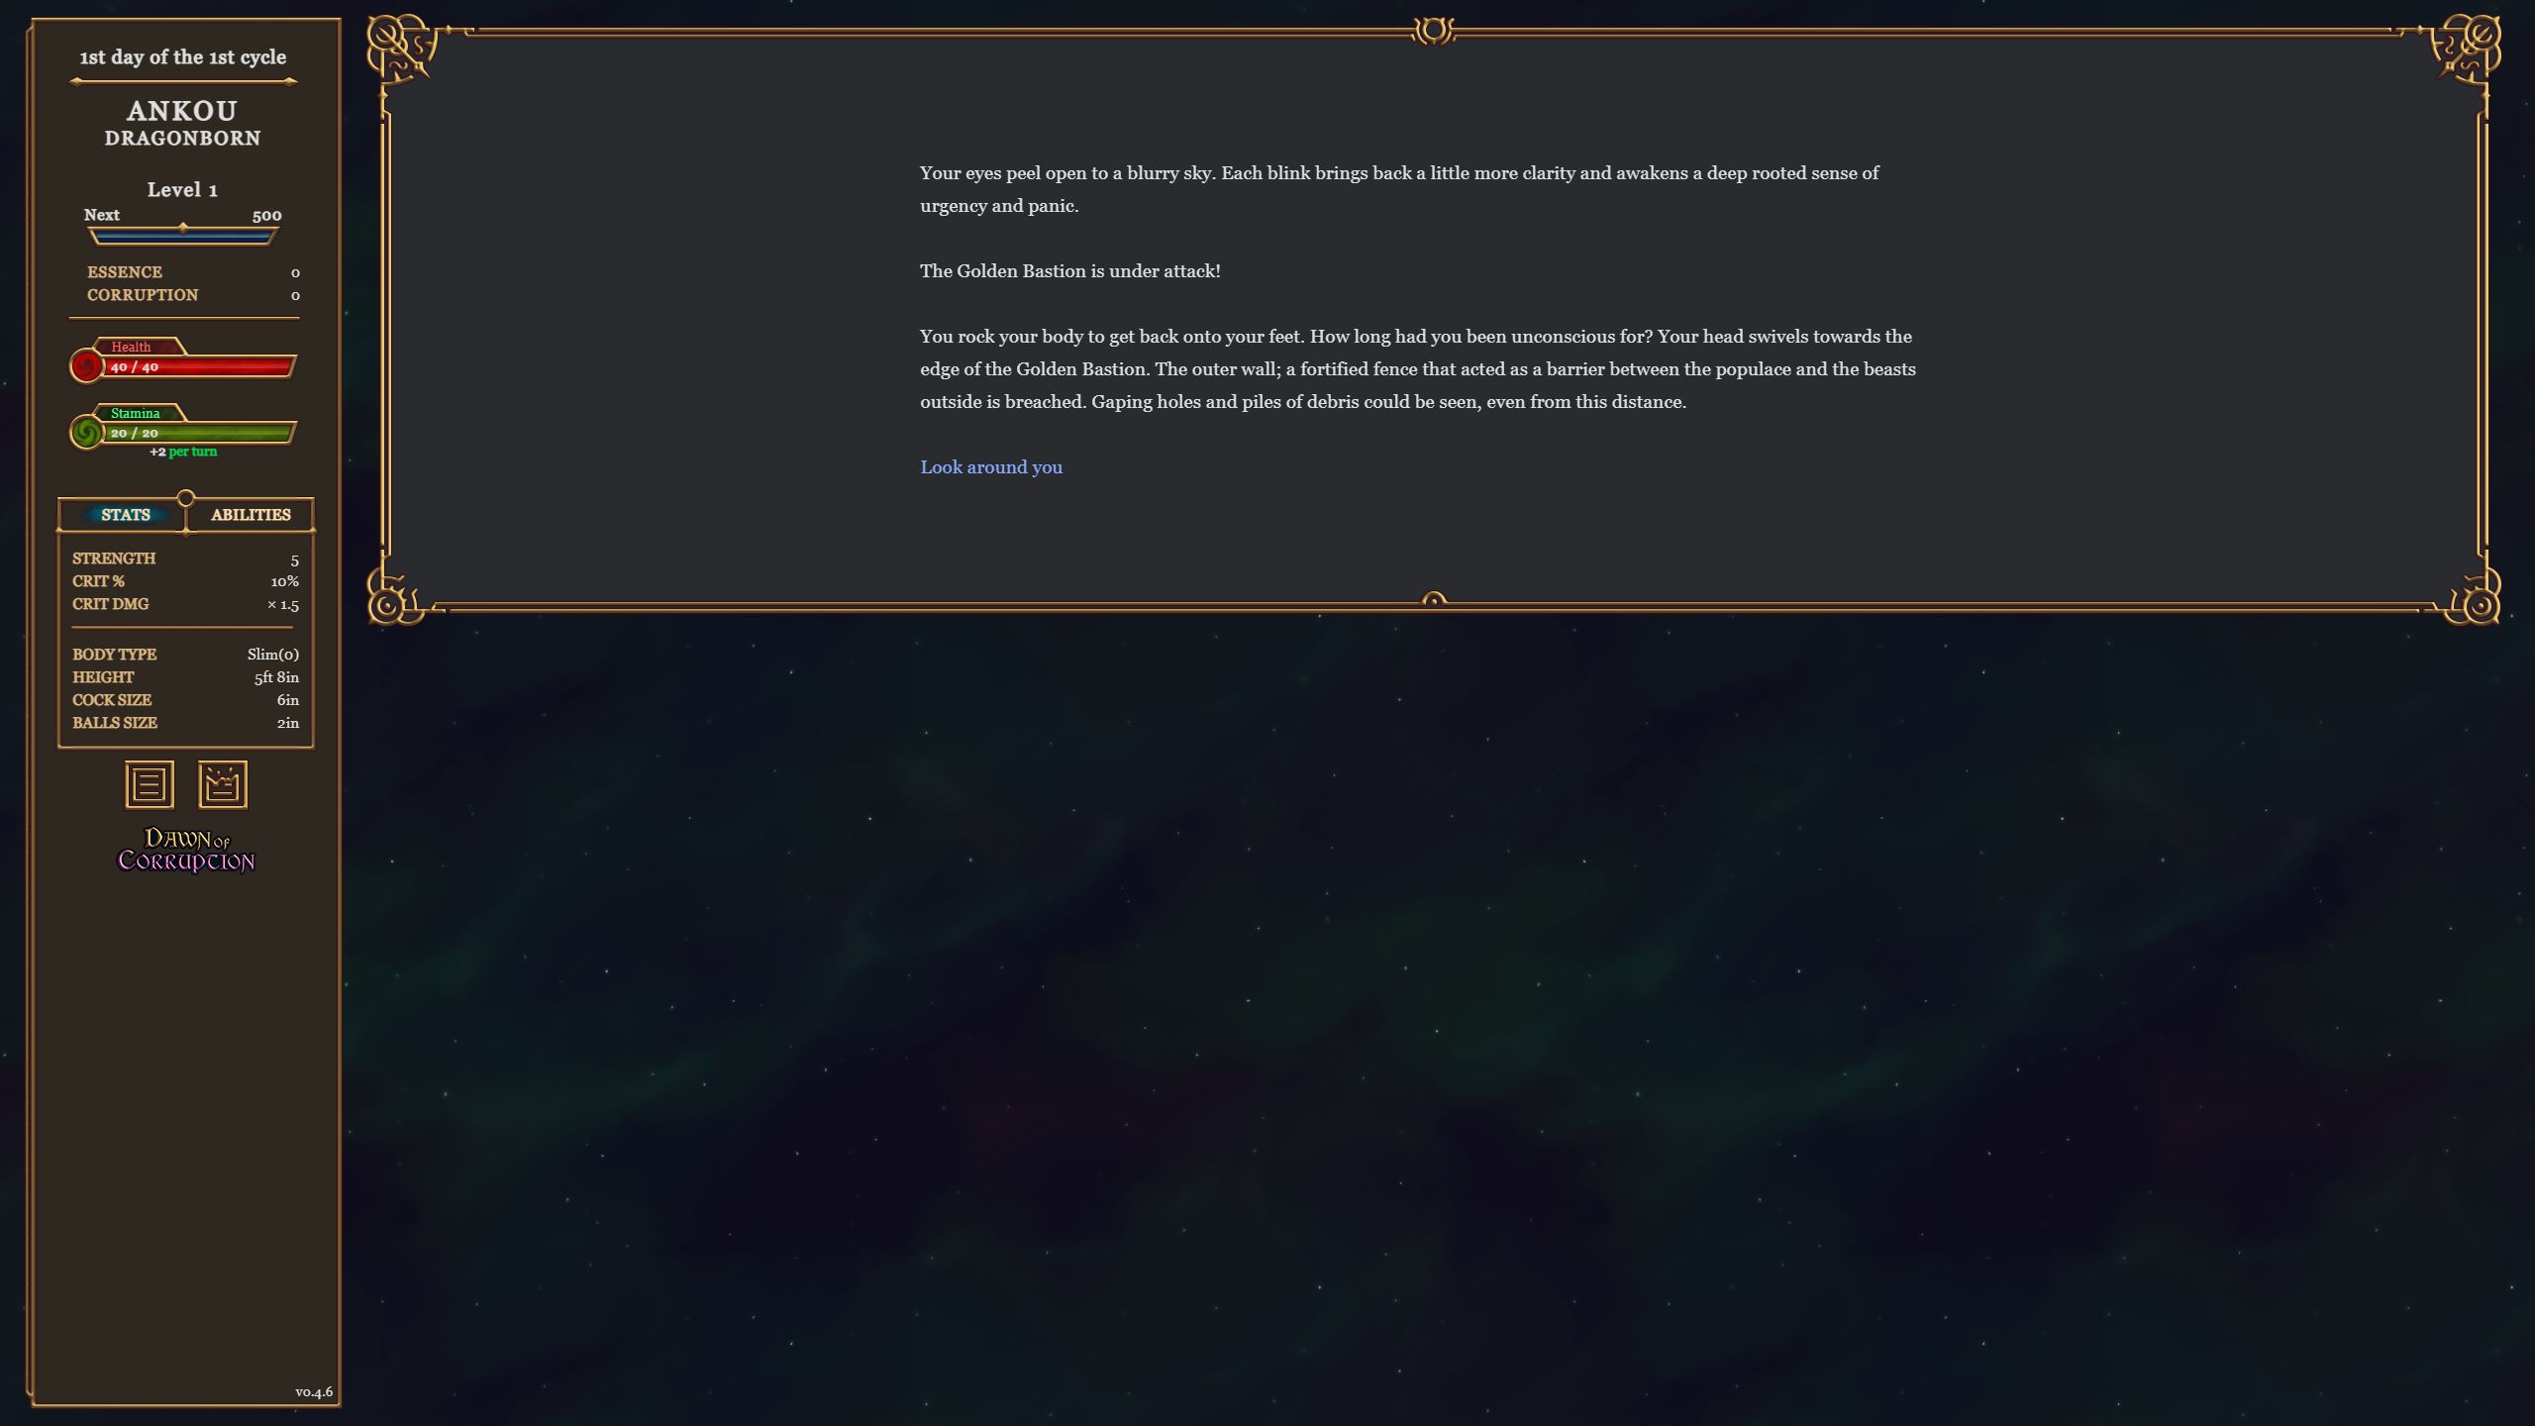Viewport: 2535px width, 1426px height.
Task: Click the green Stamina bar showing 20 / 20
Action: (x=198, y=434)
